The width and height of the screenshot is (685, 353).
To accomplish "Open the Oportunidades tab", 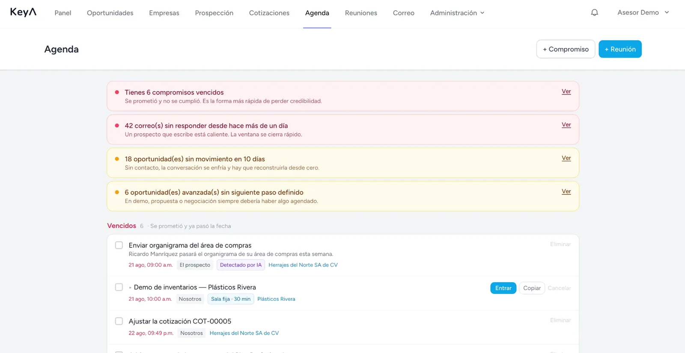I will coord(110,13).
